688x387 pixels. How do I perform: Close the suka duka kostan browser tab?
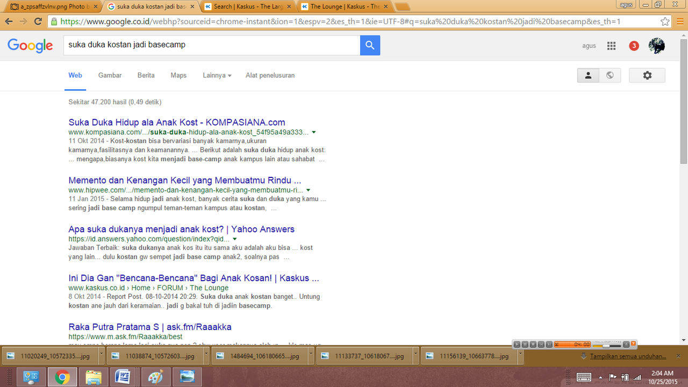pos(191,6)
